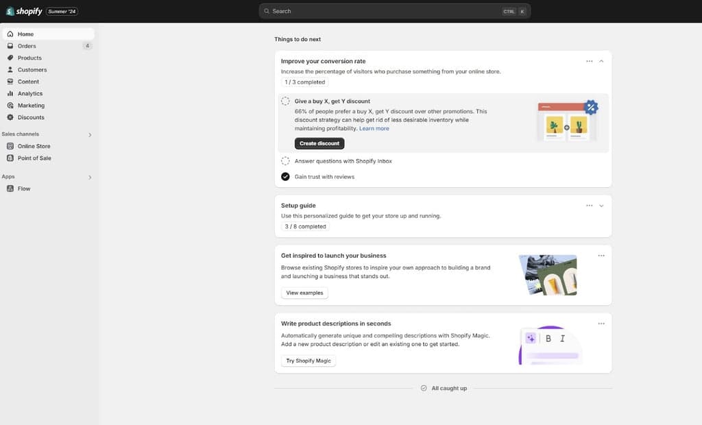This screenshot has height=425, width=702.
Task: Open more options for Setup guide
Action: (x=589, y=206)
